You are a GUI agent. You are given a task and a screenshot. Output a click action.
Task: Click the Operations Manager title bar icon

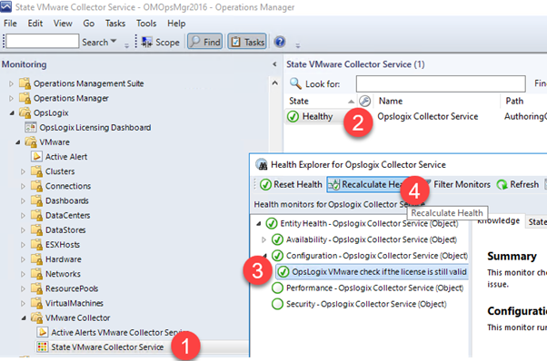pyautogui.click(x=6, y=6)
